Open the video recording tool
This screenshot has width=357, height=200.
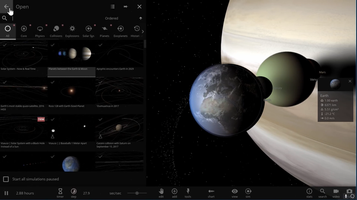336,193
